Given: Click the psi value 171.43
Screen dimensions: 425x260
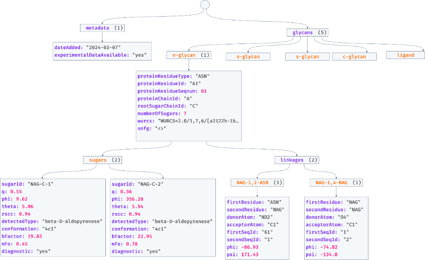Looking at the screenshot, I should click(x=245, y=254).
